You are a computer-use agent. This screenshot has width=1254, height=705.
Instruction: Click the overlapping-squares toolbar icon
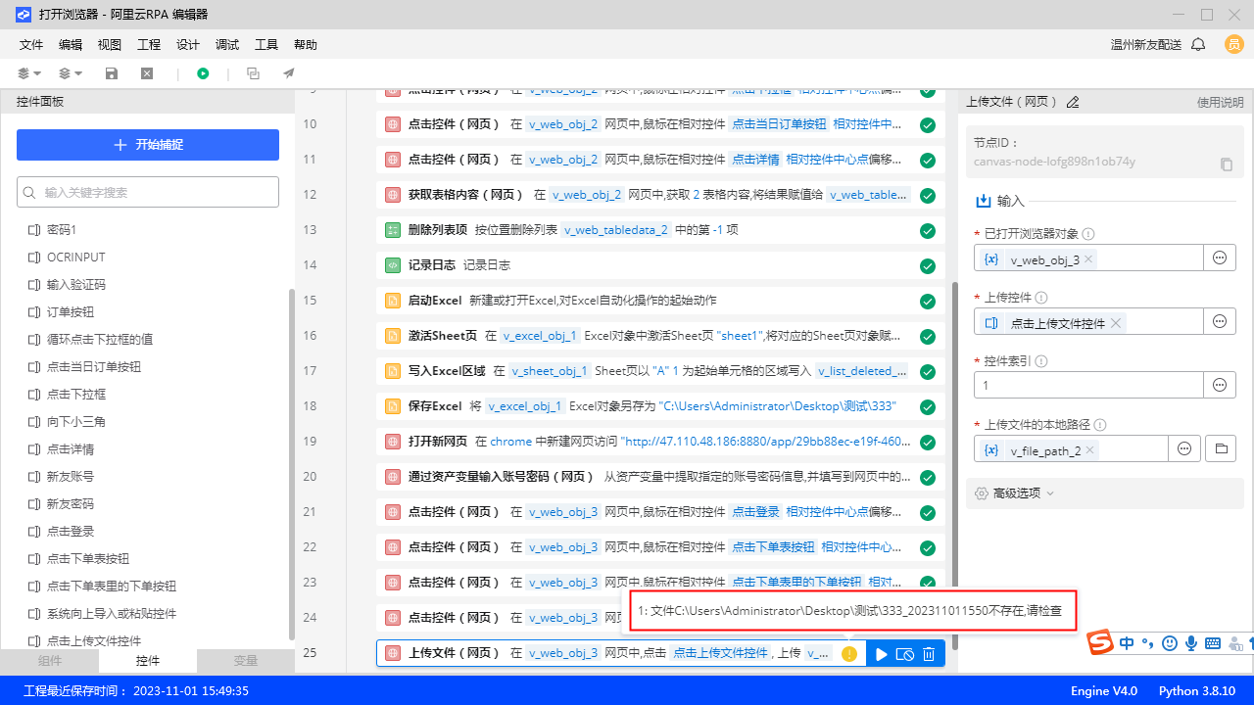(253, 73)
